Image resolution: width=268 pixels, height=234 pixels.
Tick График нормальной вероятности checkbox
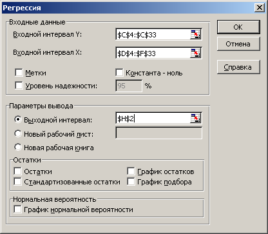17,209
